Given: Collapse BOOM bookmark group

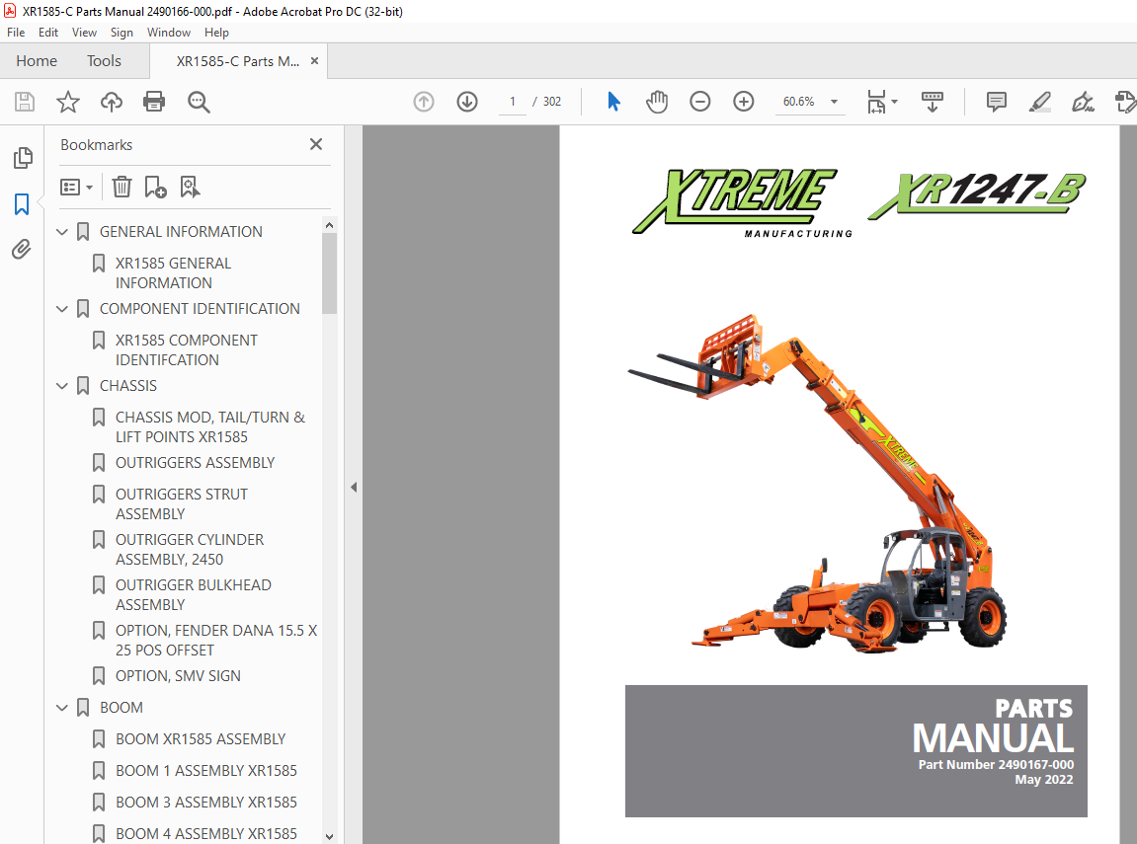Looking at the screenshot, I should 62,708.
